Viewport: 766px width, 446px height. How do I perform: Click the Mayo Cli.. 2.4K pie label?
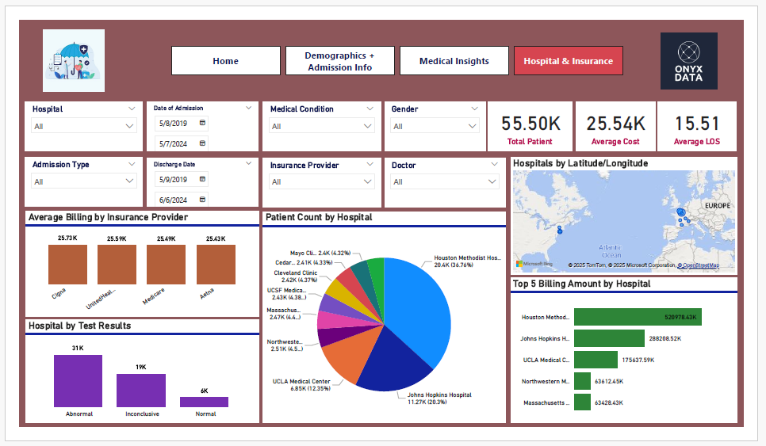(x=320, y=253)
